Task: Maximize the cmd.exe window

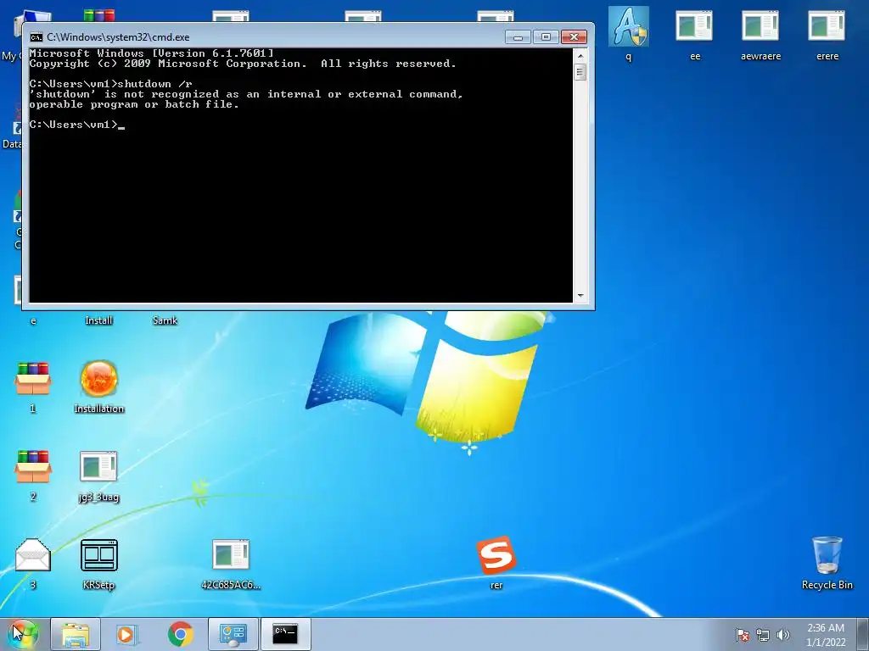Action: pos(546,37)
